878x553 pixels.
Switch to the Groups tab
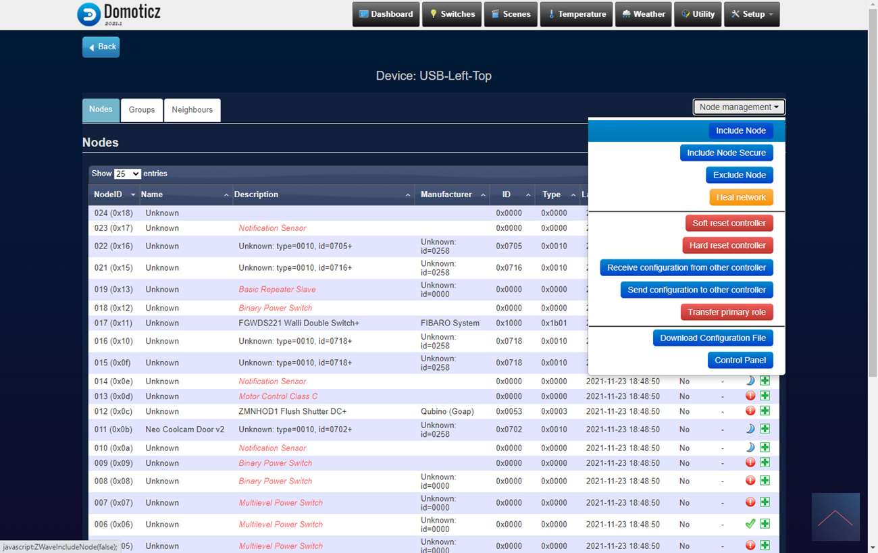(142, 110)
